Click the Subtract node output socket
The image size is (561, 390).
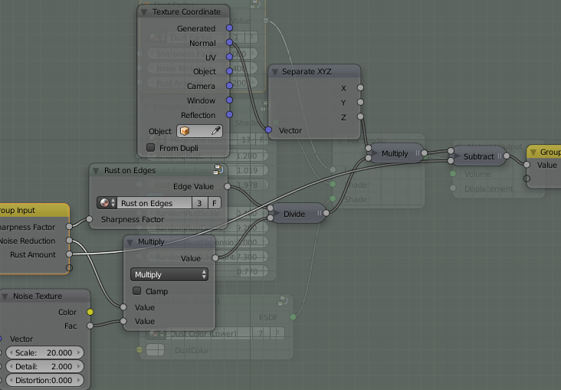(x=507, y=156)
